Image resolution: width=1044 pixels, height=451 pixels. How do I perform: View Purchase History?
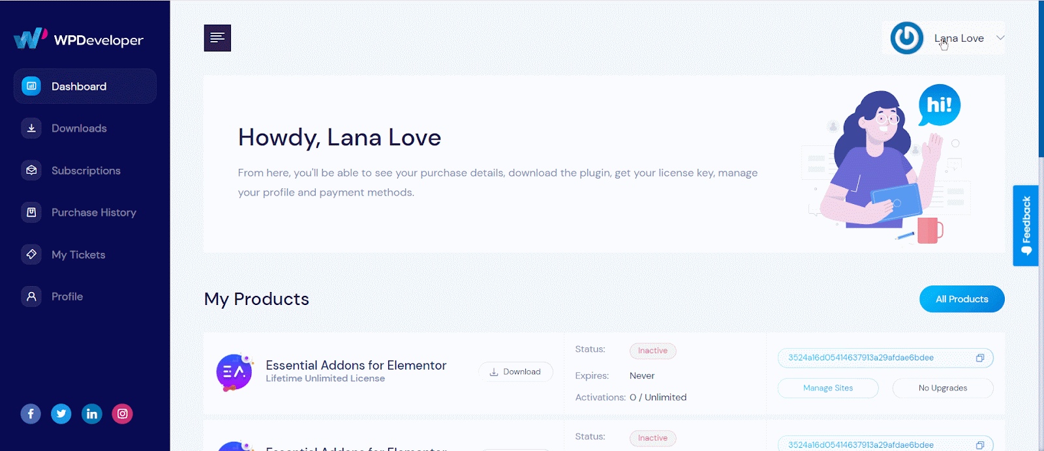pyautogui.click(x=93, y=212)
